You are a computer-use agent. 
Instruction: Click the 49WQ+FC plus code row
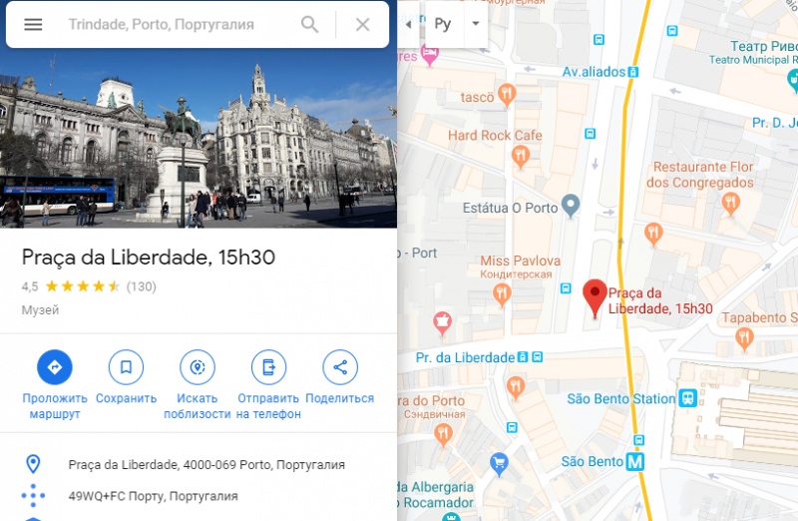(198, 496)
